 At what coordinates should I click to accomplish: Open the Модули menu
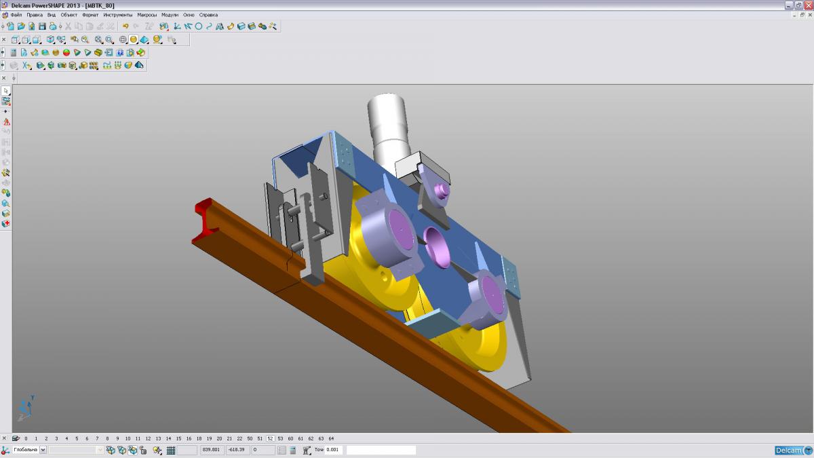coord(170,14)
